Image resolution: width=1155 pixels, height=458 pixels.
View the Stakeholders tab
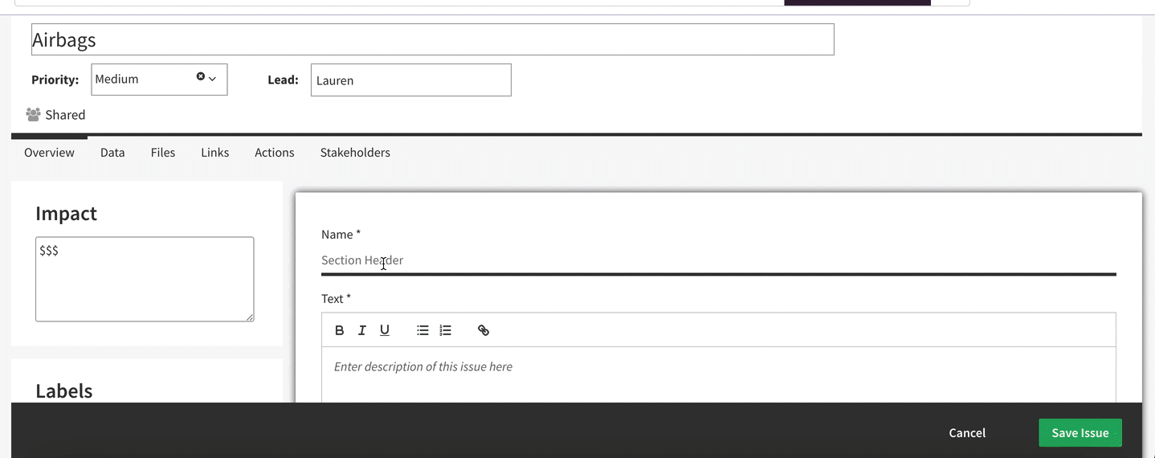coord(355,153)
